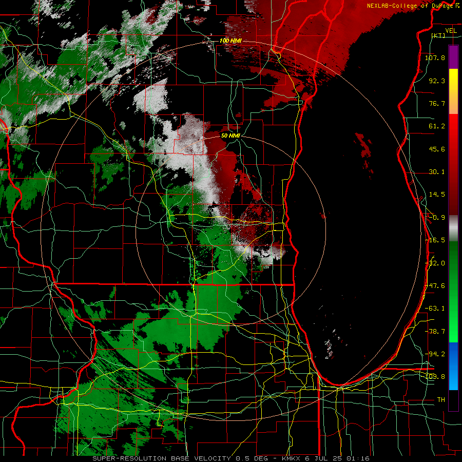Screen dimensions: 462x462
Task: Click the VEL legend heading
Action: (451, 31)
